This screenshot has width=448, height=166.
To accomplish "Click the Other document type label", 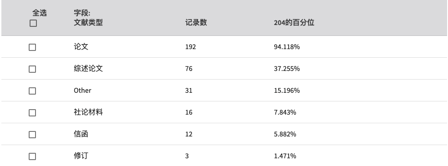I will coord(82,91).
